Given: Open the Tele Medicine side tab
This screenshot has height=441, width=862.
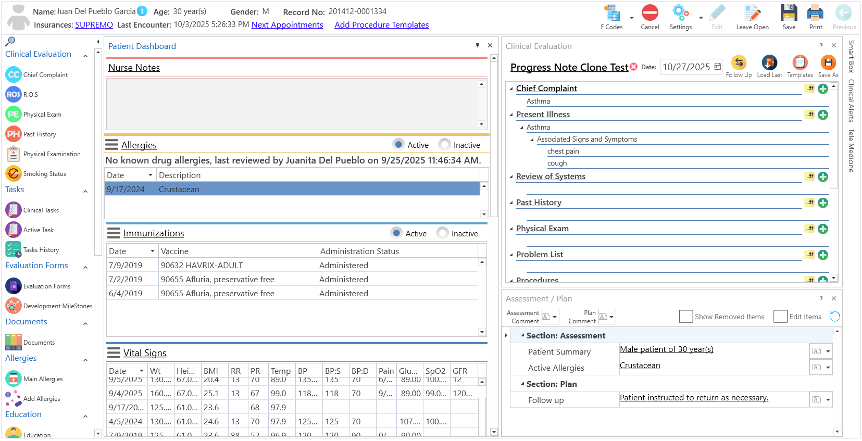Looking at the screenshot, I should (x=851, y=150).
